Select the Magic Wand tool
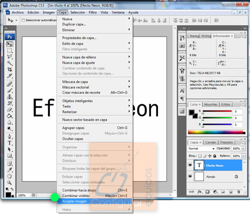Screen dimensions: 250x214 [9, 63]
